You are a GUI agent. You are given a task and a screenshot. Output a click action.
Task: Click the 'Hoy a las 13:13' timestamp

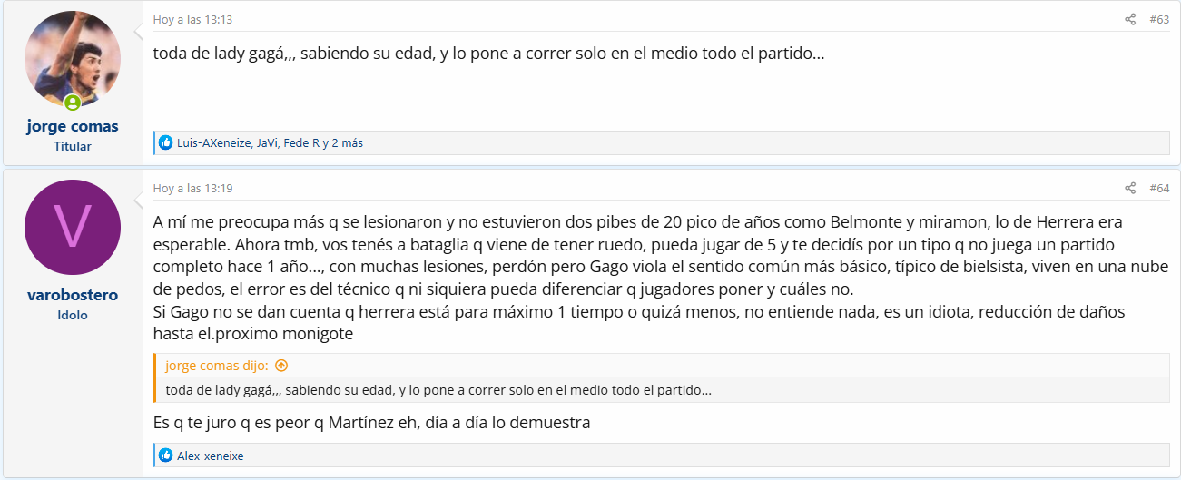click(x=192, y=19)
